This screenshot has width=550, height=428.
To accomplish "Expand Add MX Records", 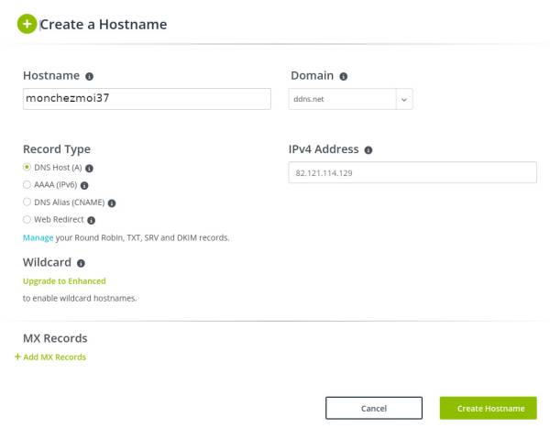I will 50,357.
